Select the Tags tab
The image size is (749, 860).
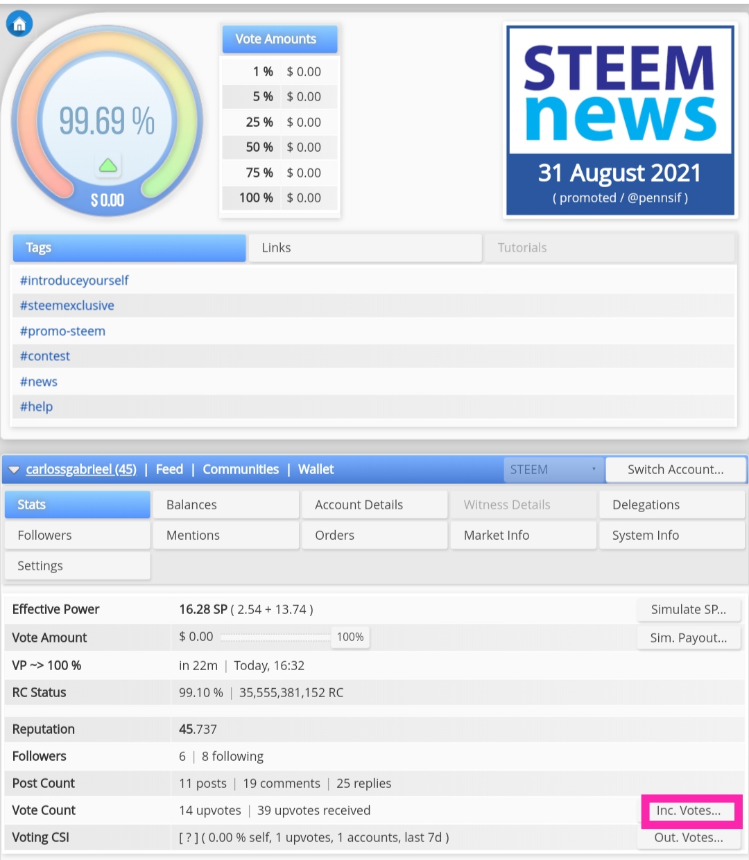pyautogui.click(x=130, y=247)
